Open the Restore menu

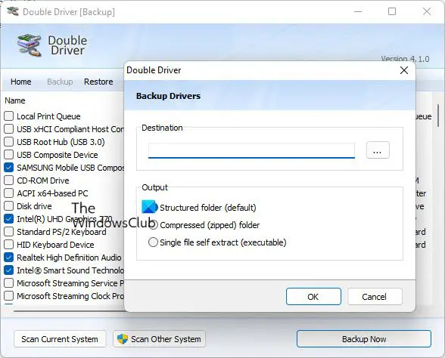98,82
